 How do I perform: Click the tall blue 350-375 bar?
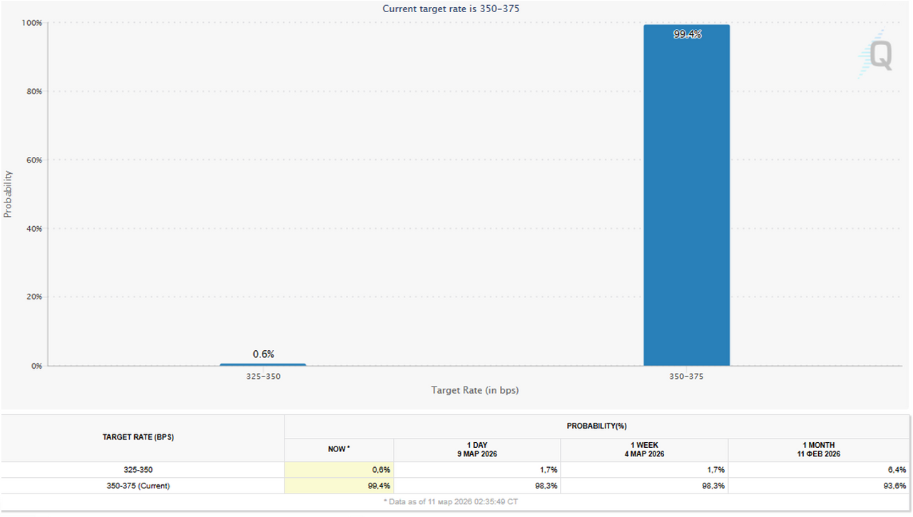tap(686, 200)
